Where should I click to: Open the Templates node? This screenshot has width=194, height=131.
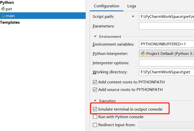click(x=10, y=22)
